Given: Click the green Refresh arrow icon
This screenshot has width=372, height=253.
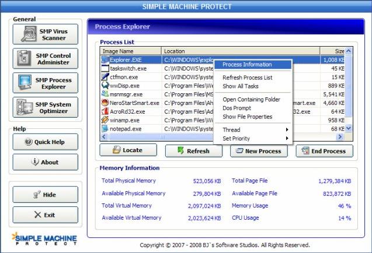Looking at the screenshot, I should point(181,150).
